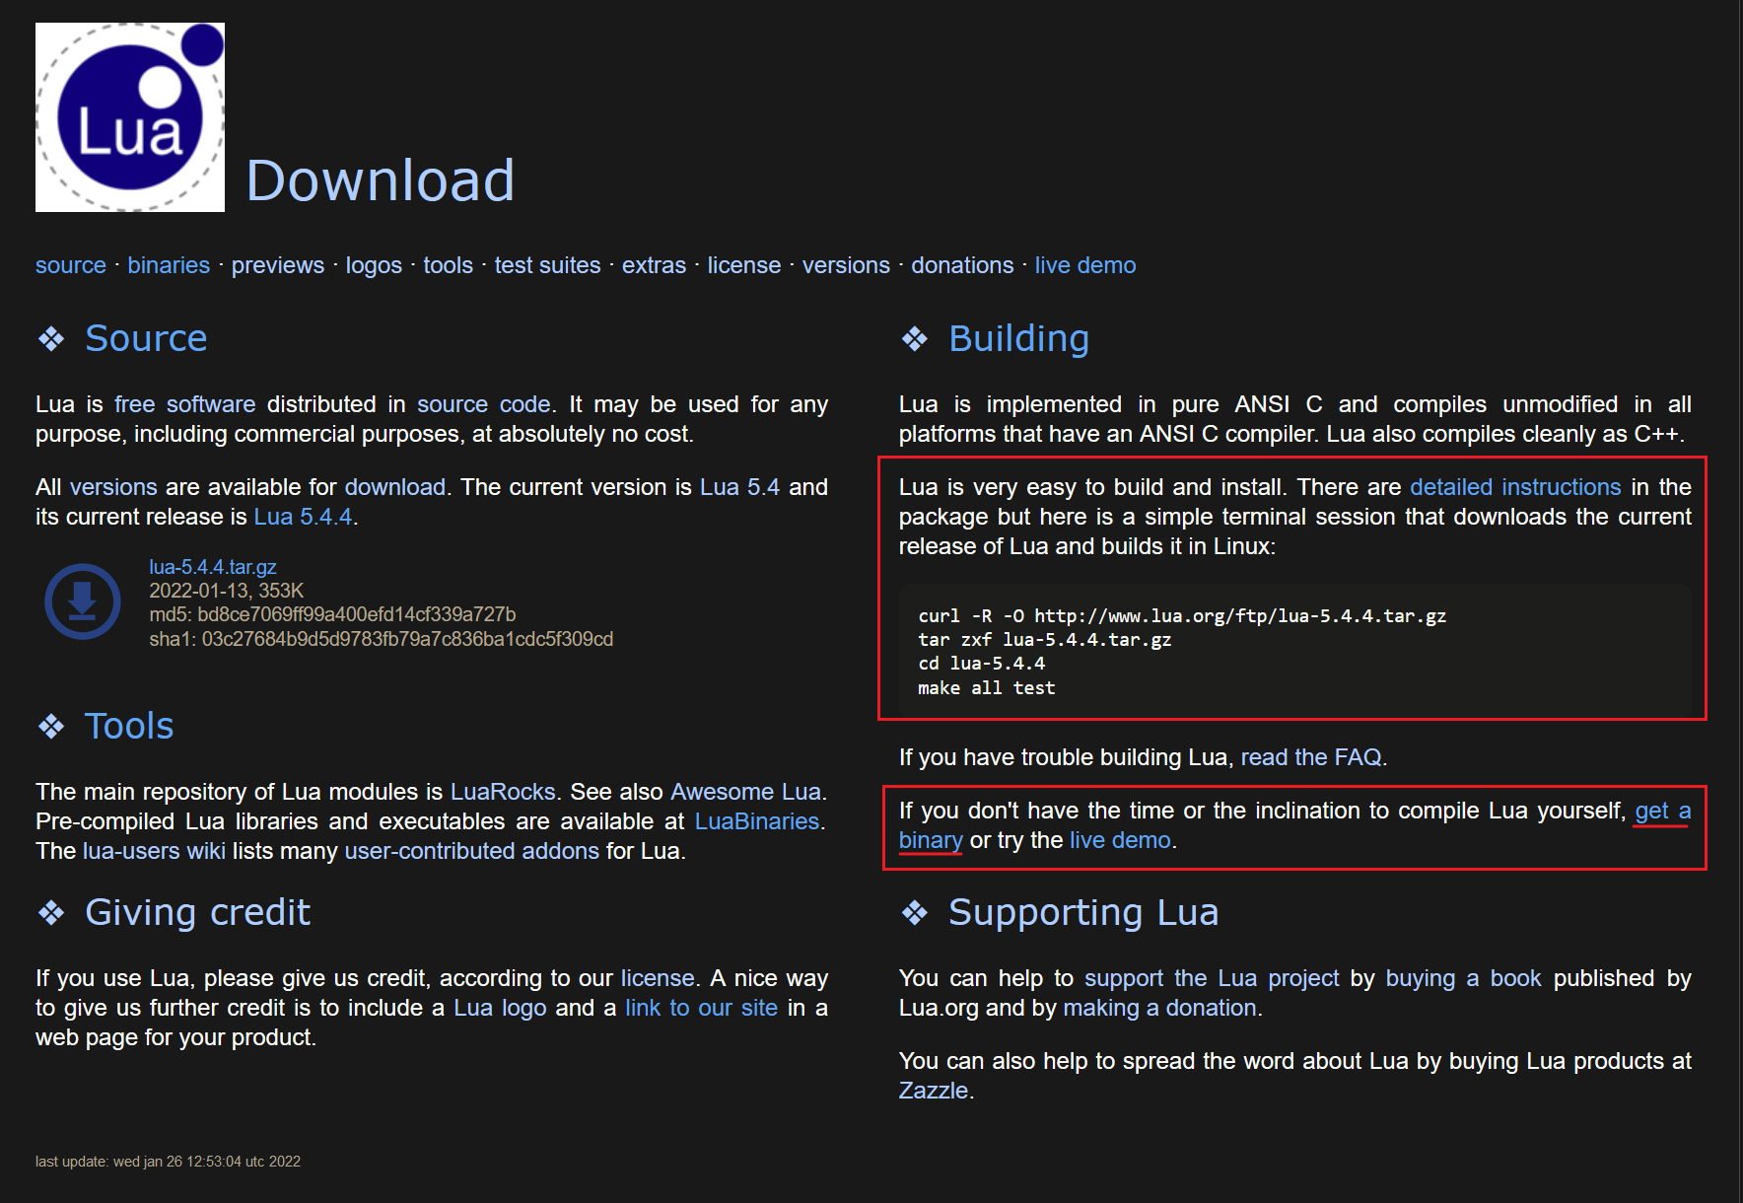The image size is (1743, 1203).
Task: Follow the 'free software' link
Action: (x=185, y=404)
